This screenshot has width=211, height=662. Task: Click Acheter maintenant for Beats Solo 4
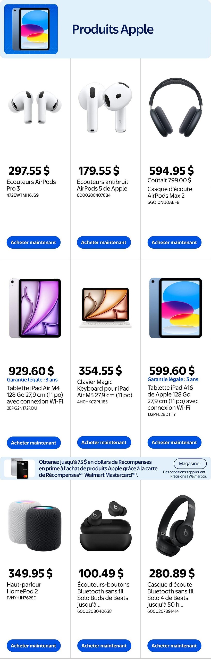point(174,646)
